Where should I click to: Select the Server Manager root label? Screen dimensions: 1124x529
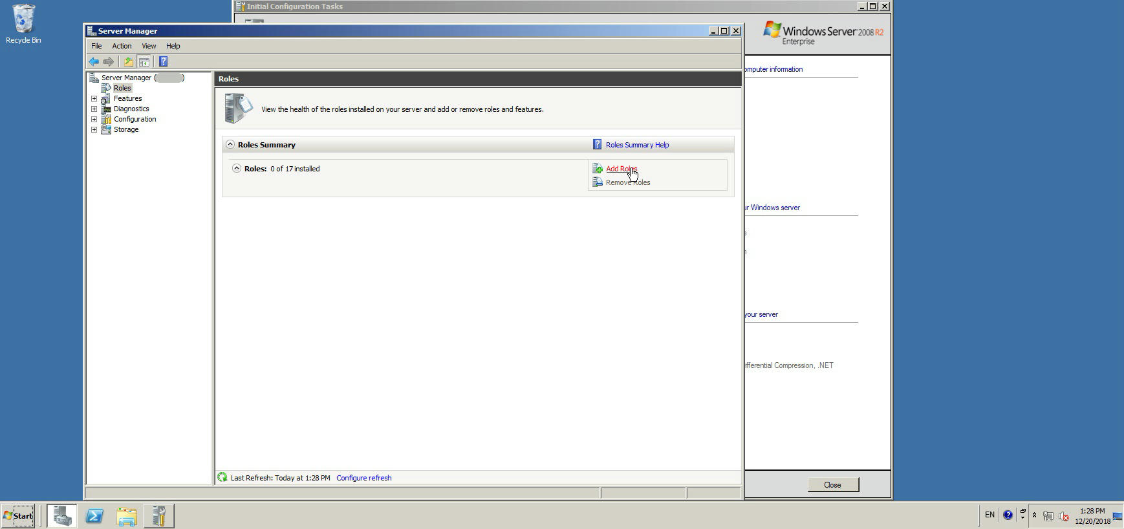pos(142,78)
